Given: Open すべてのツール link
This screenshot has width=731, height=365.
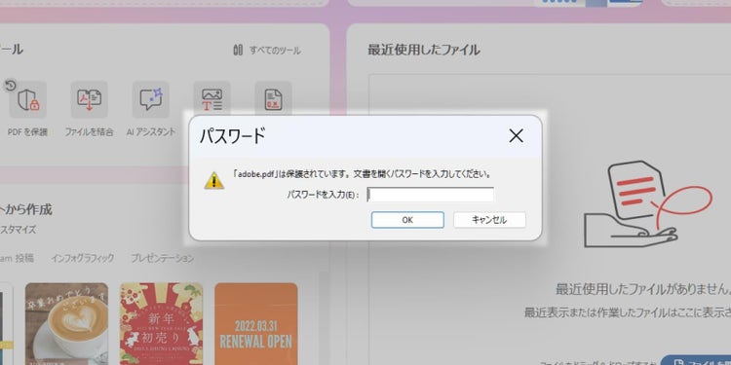Looking at the screenshot, I should tap(267, 51).
